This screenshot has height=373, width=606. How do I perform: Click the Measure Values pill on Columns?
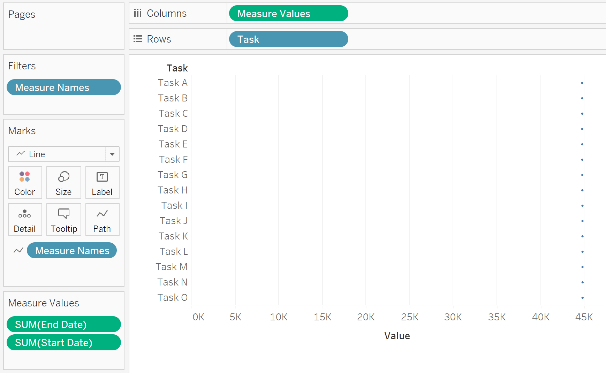288,13
